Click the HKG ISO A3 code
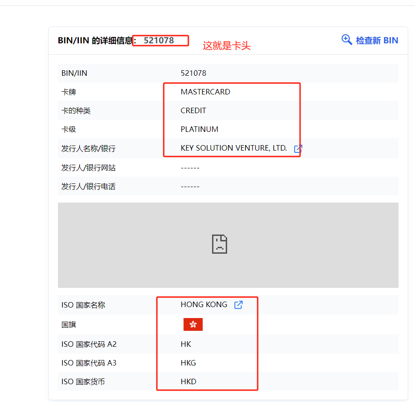 click(189, 362)
